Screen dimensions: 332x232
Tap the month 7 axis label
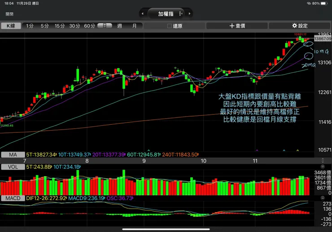pyautogui.click(x=25, y=161)
